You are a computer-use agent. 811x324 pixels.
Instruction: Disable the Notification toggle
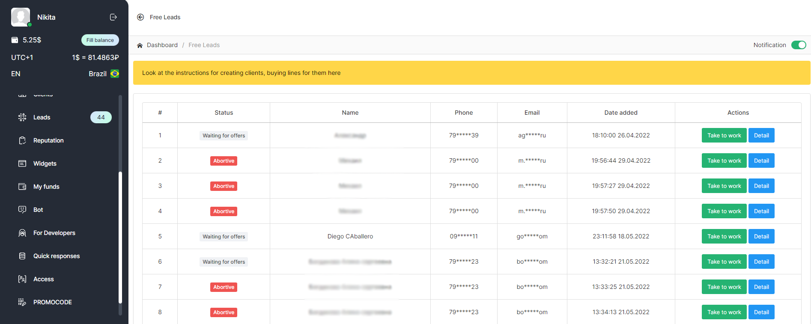point(798,45)
